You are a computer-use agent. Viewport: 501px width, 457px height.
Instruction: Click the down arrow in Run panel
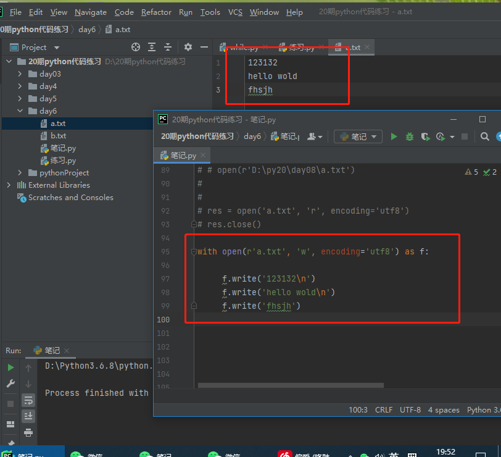point(28,384)
